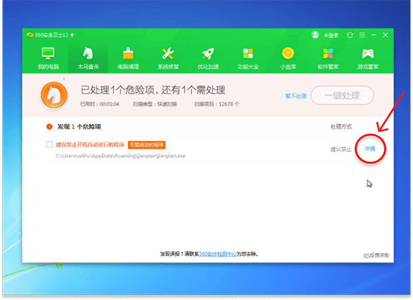Click the 一键处理 button
Screen dimensions: 413x300
[342, 96]
